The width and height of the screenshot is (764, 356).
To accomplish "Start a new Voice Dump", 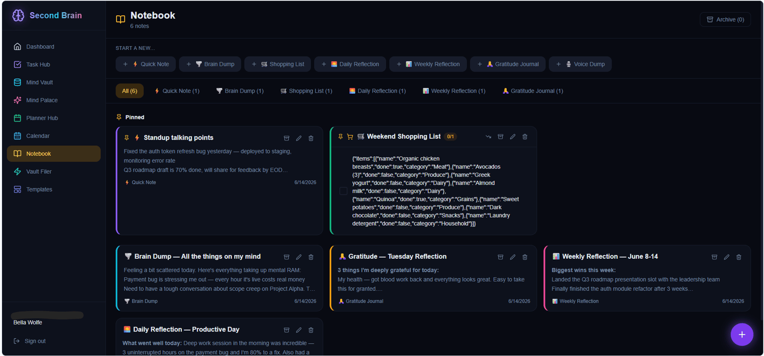I will [x=580, y=64].
